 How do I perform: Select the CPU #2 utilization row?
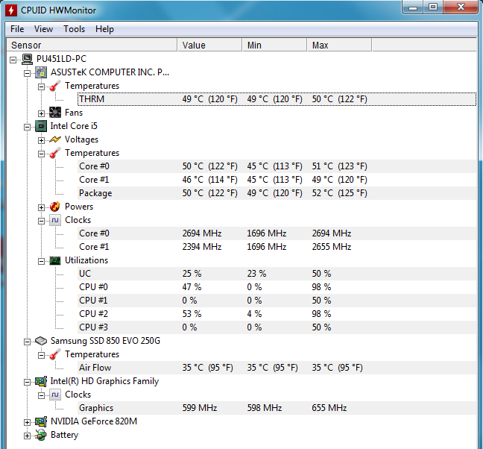pyautogui.click(x=277, y=314)
